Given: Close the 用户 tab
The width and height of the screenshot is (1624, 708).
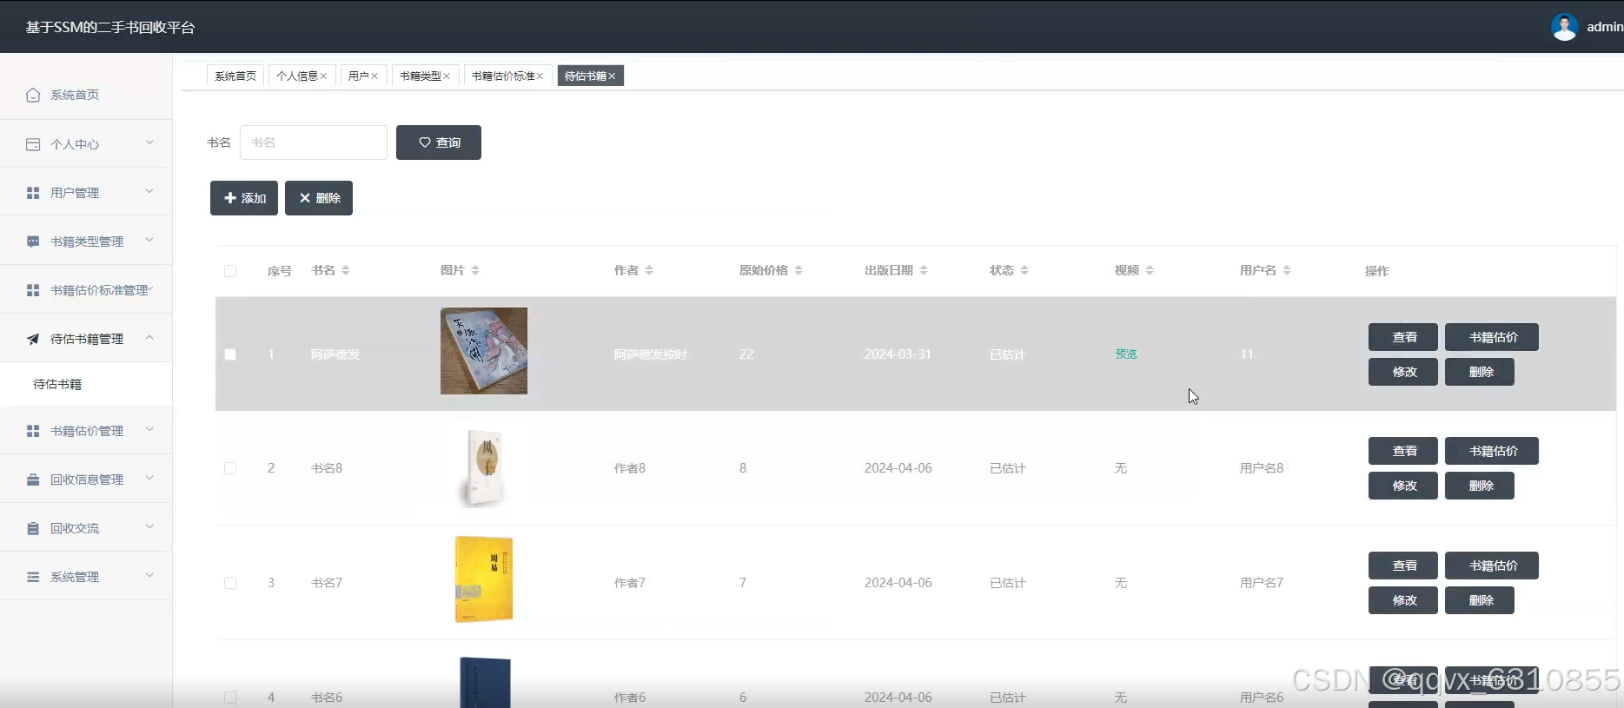Looking at the screenshot, I should tap(375, 76).
